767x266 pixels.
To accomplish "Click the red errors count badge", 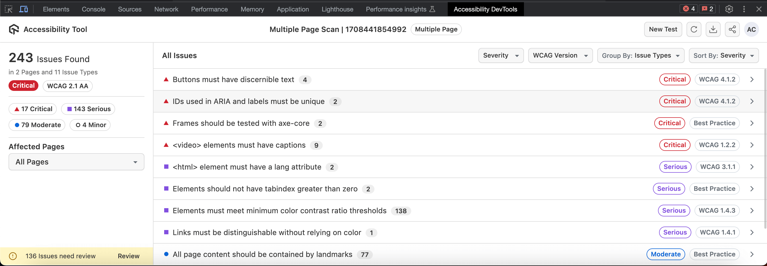I will click(x=689, y=9).
